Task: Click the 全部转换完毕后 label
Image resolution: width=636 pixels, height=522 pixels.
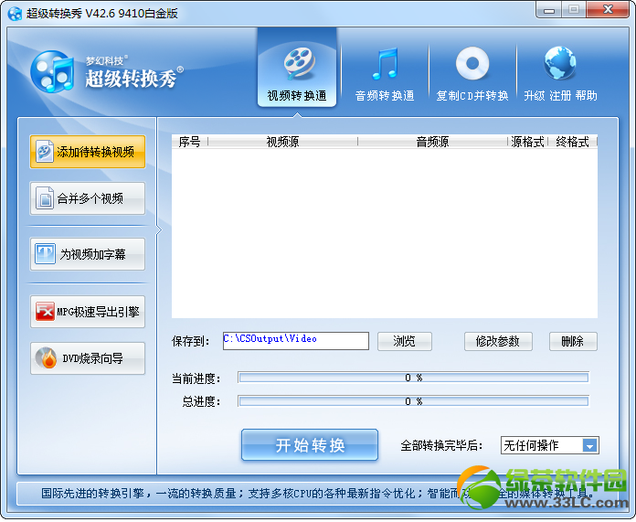Action: [x=441, y=446]
